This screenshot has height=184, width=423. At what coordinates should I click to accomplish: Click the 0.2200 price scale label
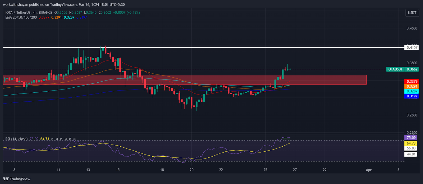point(412,132)
